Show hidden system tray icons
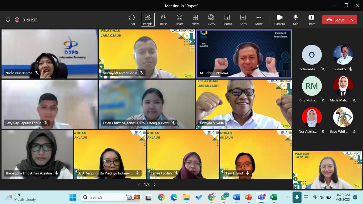363x204 pixels. [288, 197]
